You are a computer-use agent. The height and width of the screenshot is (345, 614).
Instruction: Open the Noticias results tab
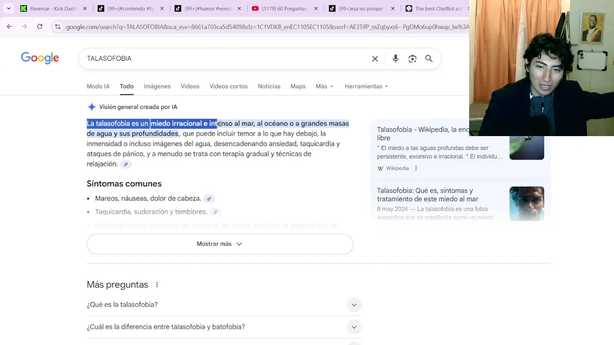269,86
